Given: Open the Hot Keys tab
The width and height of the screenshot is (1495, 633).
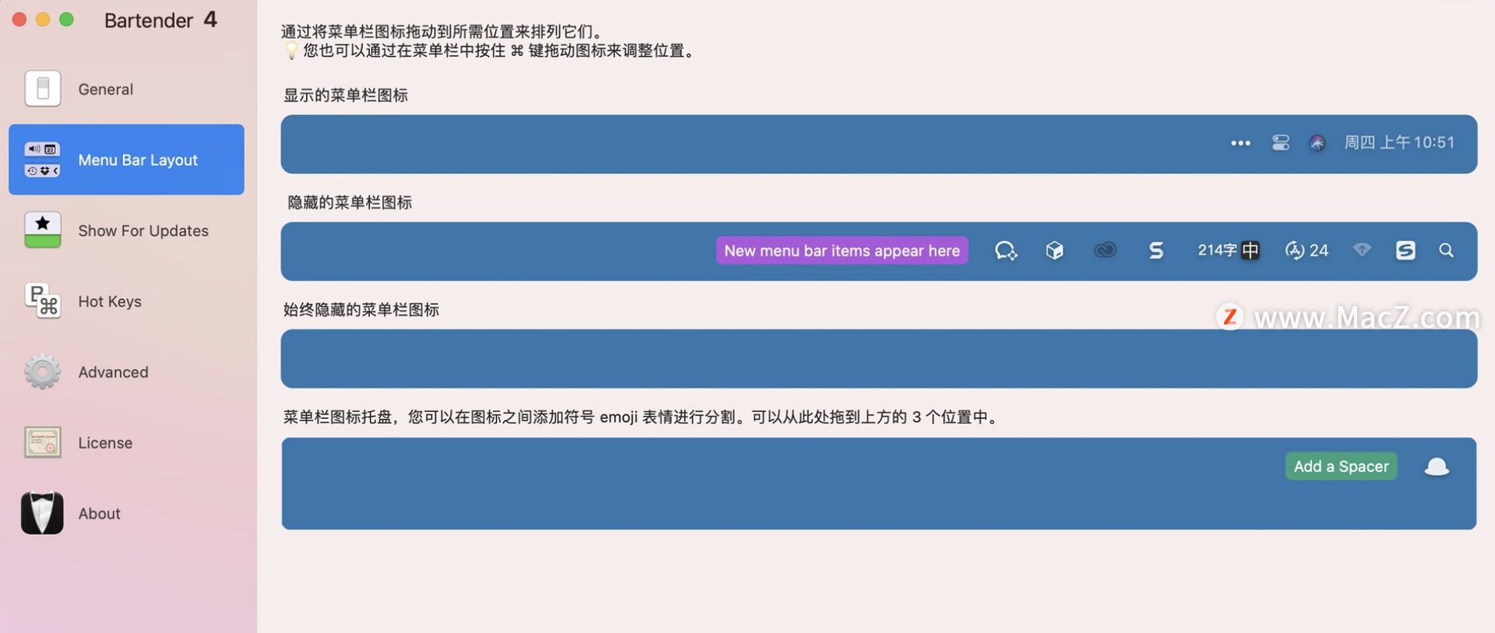Looking at the screenshot, I should 126,301.
